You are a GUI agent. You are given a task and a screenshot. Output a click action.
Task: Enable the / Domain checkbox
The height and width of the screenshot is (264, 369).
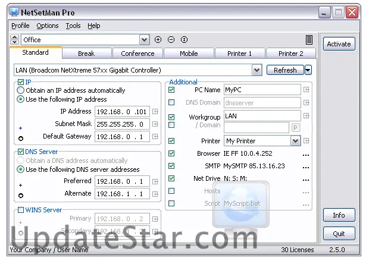[171, 125]
